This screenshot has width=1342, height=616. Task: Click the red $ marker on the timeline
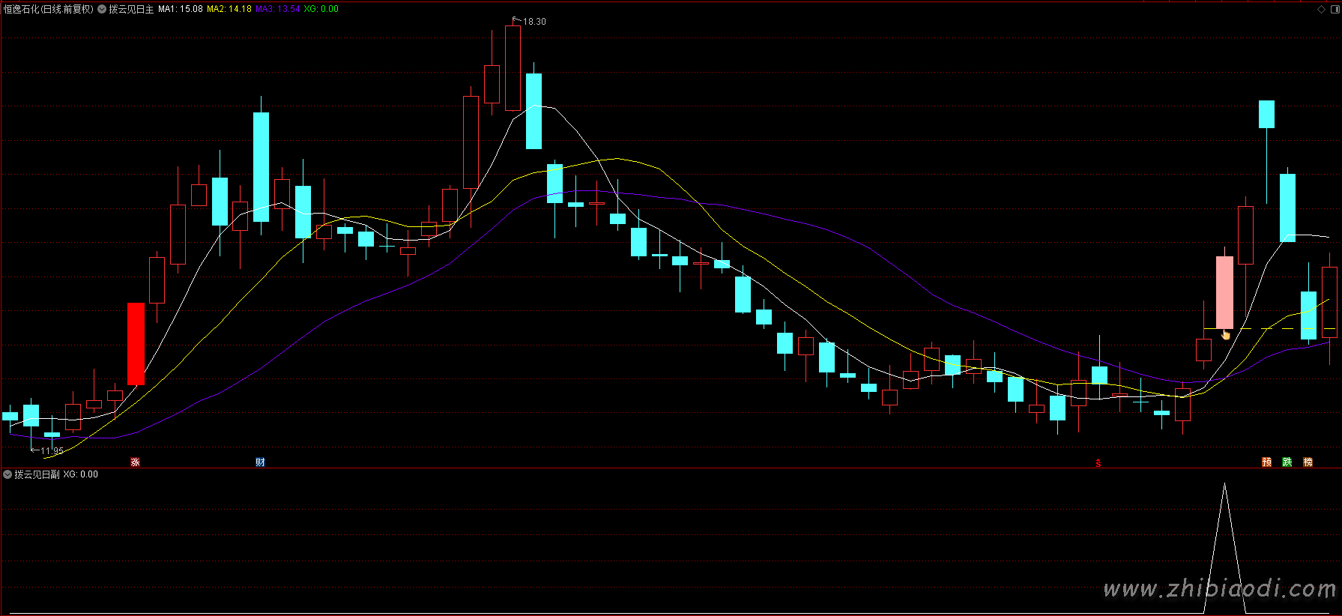point(1098,463)
